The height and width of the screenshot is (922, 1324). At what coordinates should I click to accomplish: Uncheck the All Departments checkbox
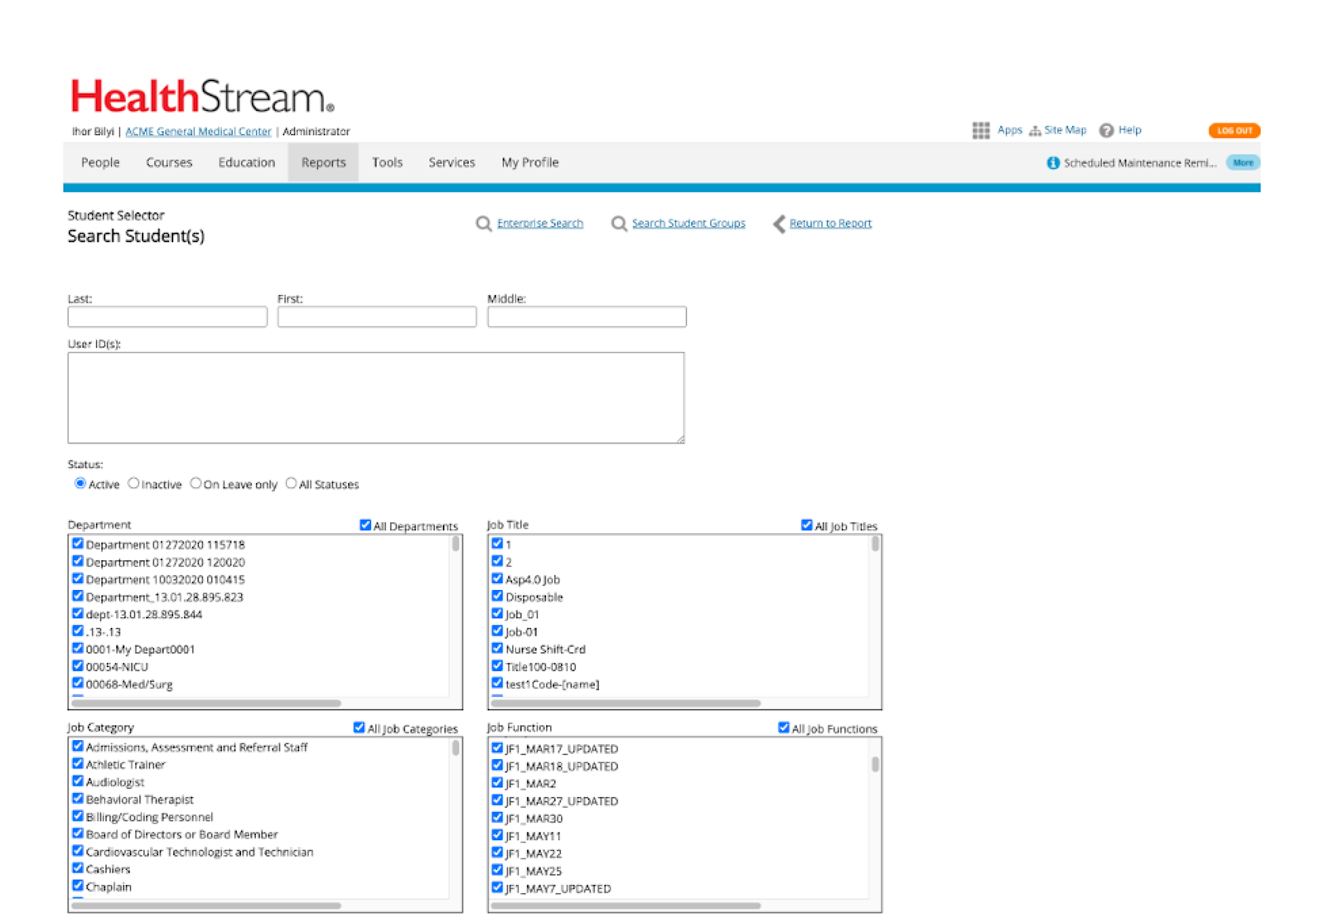[365, 525]
